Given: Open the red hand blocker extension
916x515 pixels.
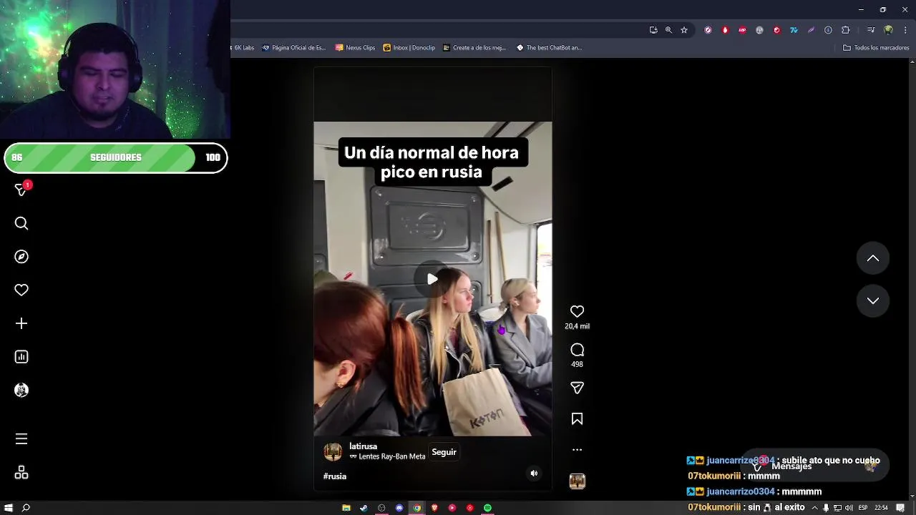Looking at the screenshot, I should pos(725,30).
